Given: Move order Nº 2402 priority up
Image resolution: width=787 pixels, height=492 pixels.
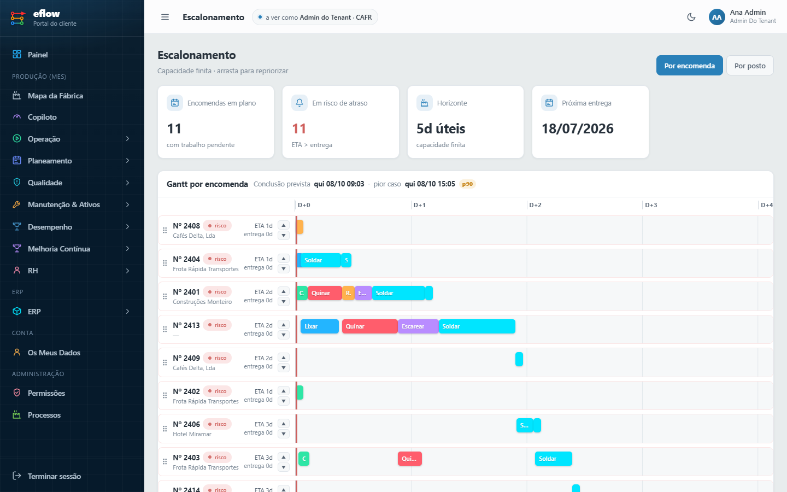Looking at the screenshot, I should [x=284, y=391].
